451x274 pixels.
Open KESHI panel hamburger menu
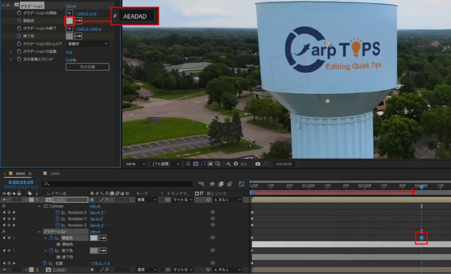(x=30, y=174)
